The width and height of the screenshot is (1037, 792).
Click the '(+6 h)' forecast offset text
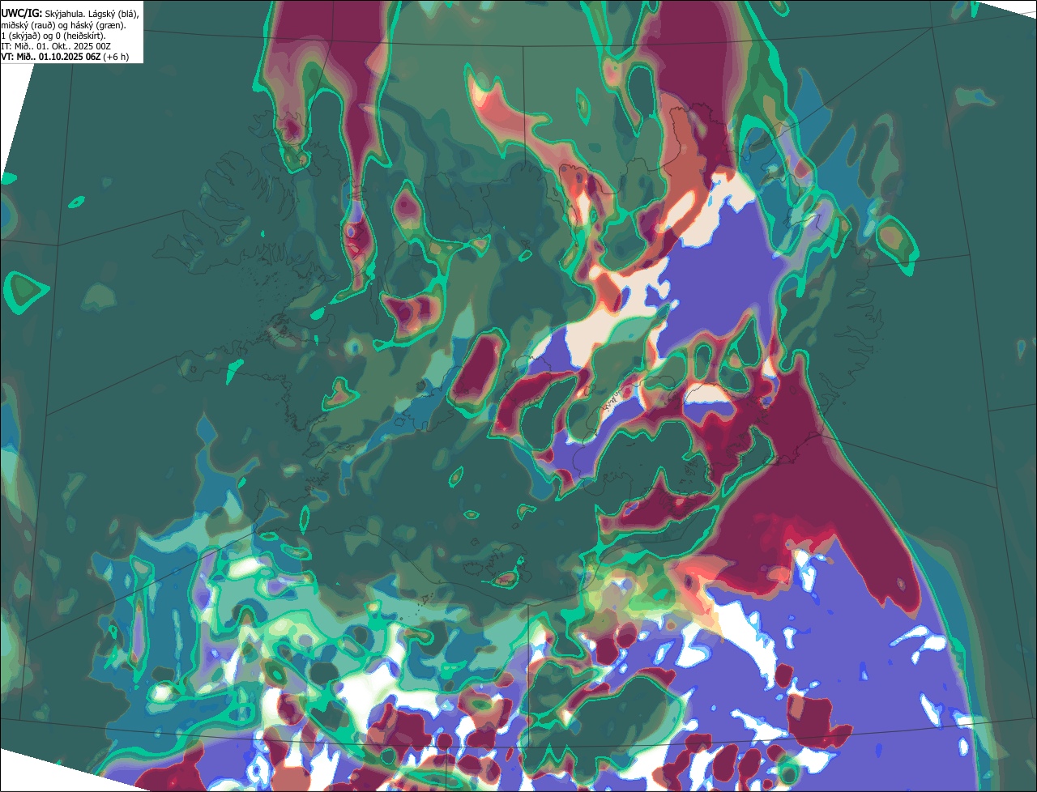click(117, 57)
